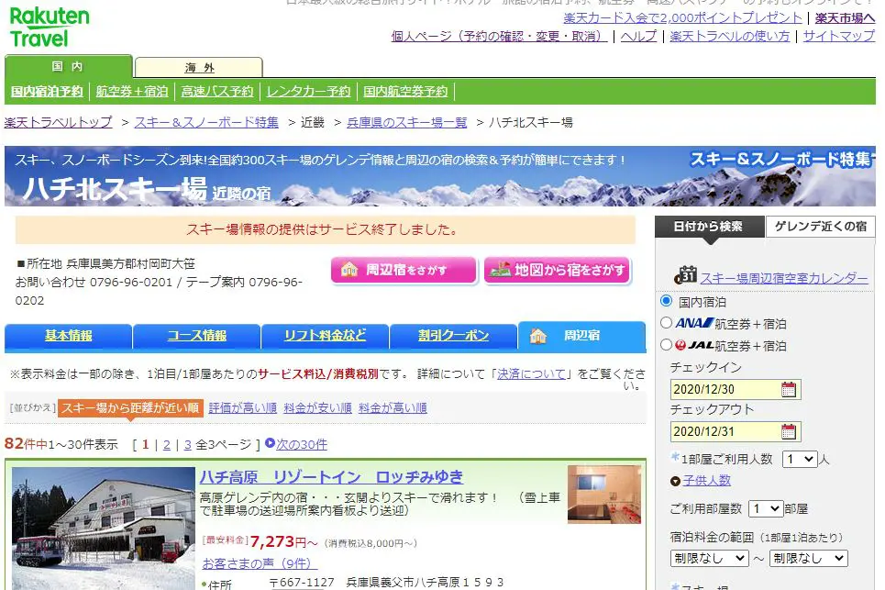Open the 楽天市場へ link
Screen dimensions: 885x590
845,17
